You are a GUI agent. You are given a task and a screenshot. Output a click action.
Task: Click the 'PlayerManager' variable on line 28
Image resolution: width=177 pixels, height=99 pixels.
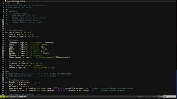click(x=15, y=57)
